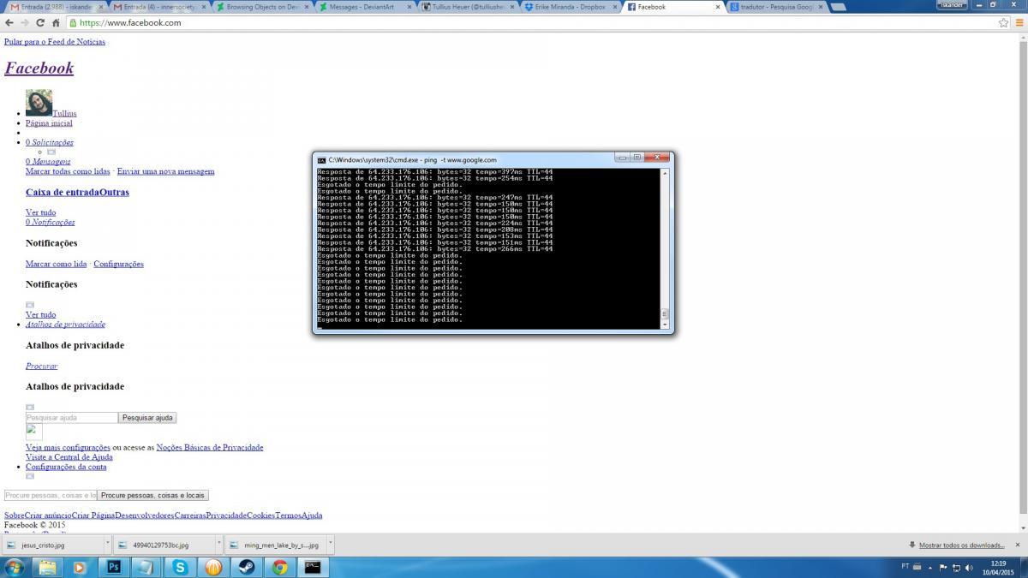1028x578 pixels.
Task: Go to Chrome's home page
Action: [x=56, y=22]
